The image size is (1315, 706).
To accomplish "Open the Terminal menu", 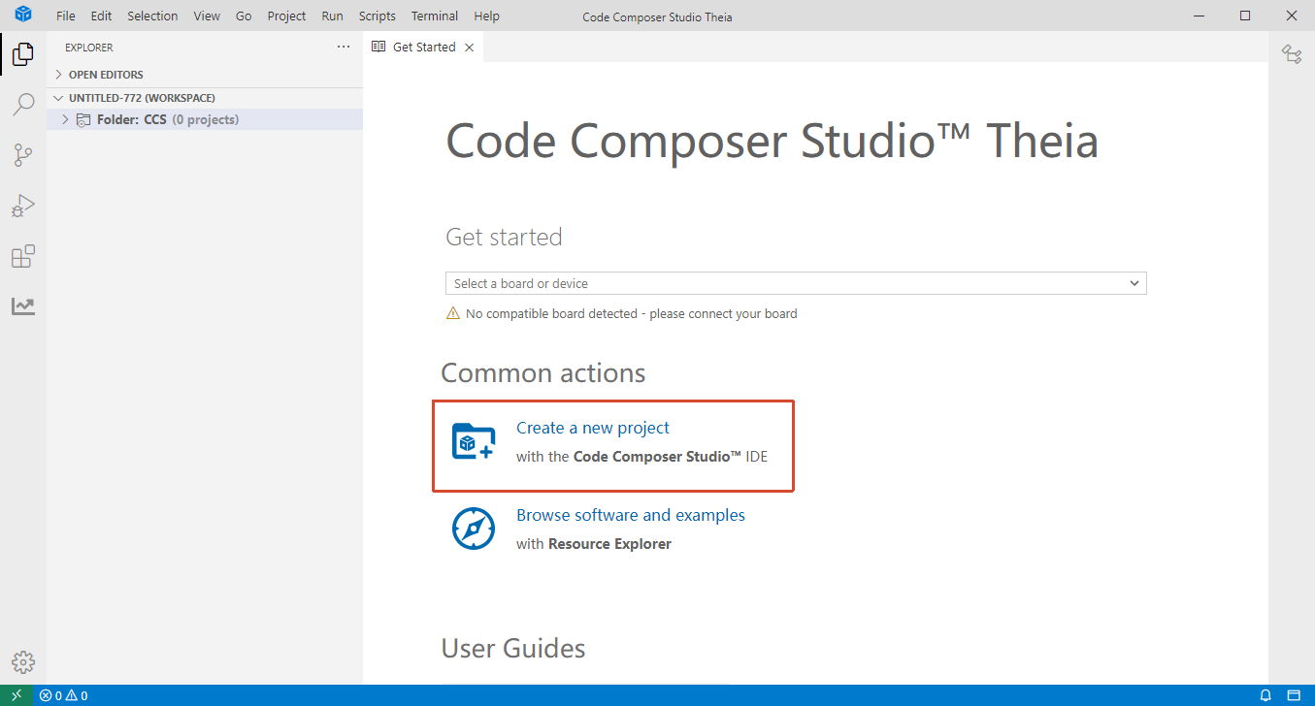I will (x=435, y=16).
